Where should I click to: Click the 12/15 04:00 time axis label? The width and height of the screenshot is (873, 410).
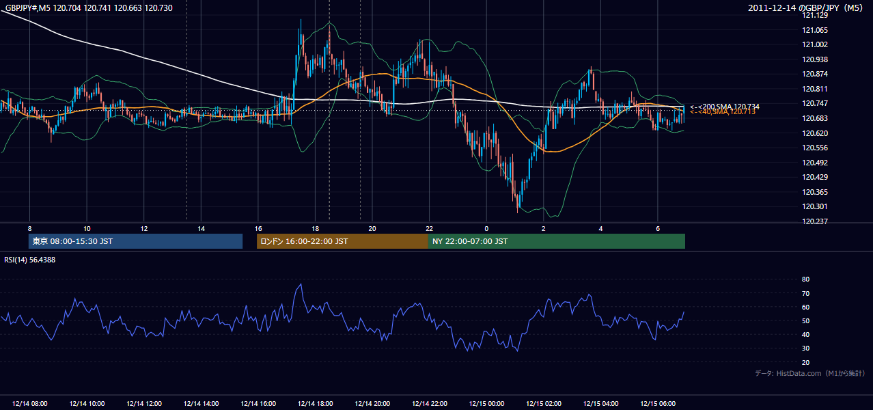(600, 404)
